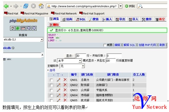Click the search engine magnifier icon
The height and width of the screenshot is (112, 169).
click(x=140, y=6)
